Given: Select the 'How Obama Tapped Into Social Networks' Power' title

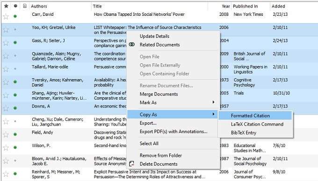Looking at the screenshot, I should tap(139, 14).
